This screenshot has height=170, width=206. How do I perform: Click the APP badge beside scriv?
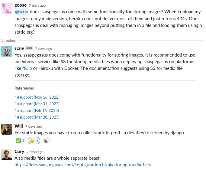click(x=29, y=48)
